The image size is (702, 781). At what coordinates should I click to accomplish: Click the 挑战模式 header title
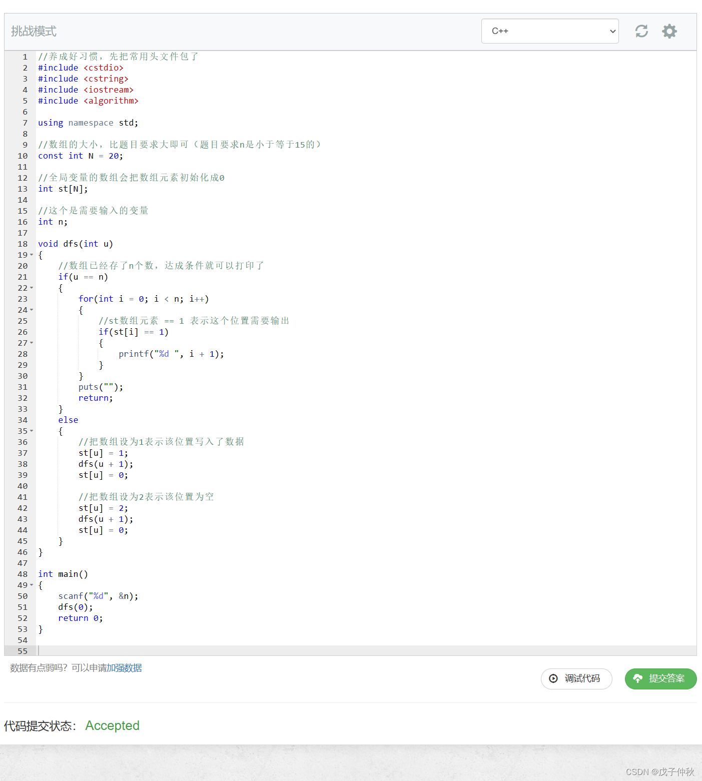tap(34, 31)
